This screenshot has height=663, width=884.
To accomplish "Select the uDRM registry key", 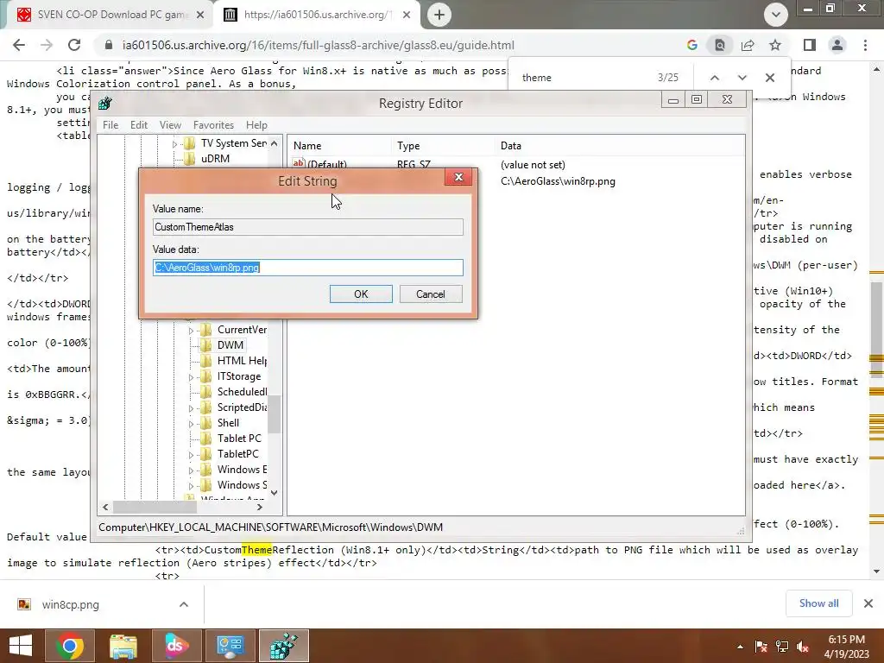I will coord(215,159).
